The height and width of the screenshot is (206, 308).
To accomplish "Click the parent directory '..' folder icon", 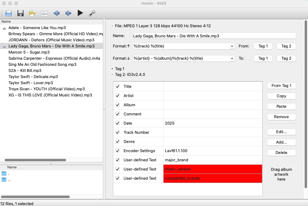I will [x=4, y=179].
